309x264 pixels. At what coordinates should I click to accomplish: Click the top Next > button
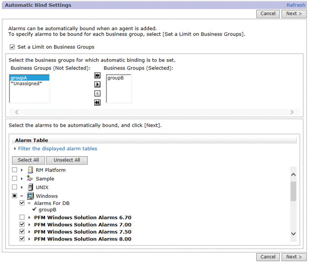click(294, 14)
